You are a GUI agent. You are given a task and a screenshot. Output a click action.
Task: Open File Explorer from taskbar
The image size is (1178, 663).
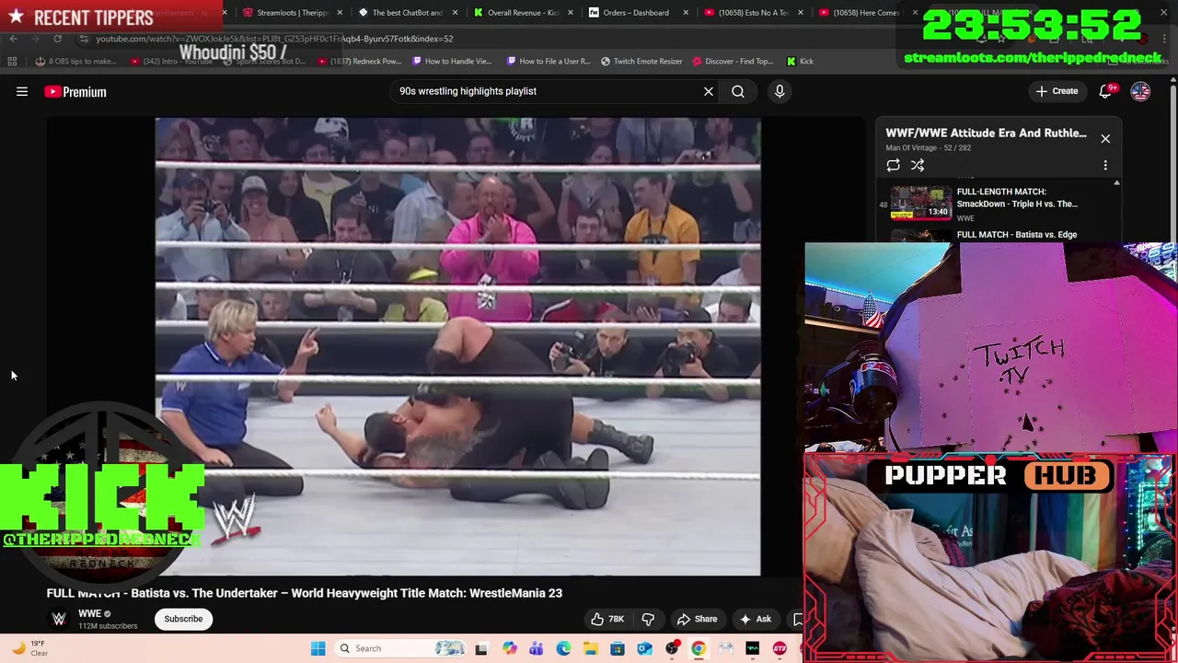(590, 648)
